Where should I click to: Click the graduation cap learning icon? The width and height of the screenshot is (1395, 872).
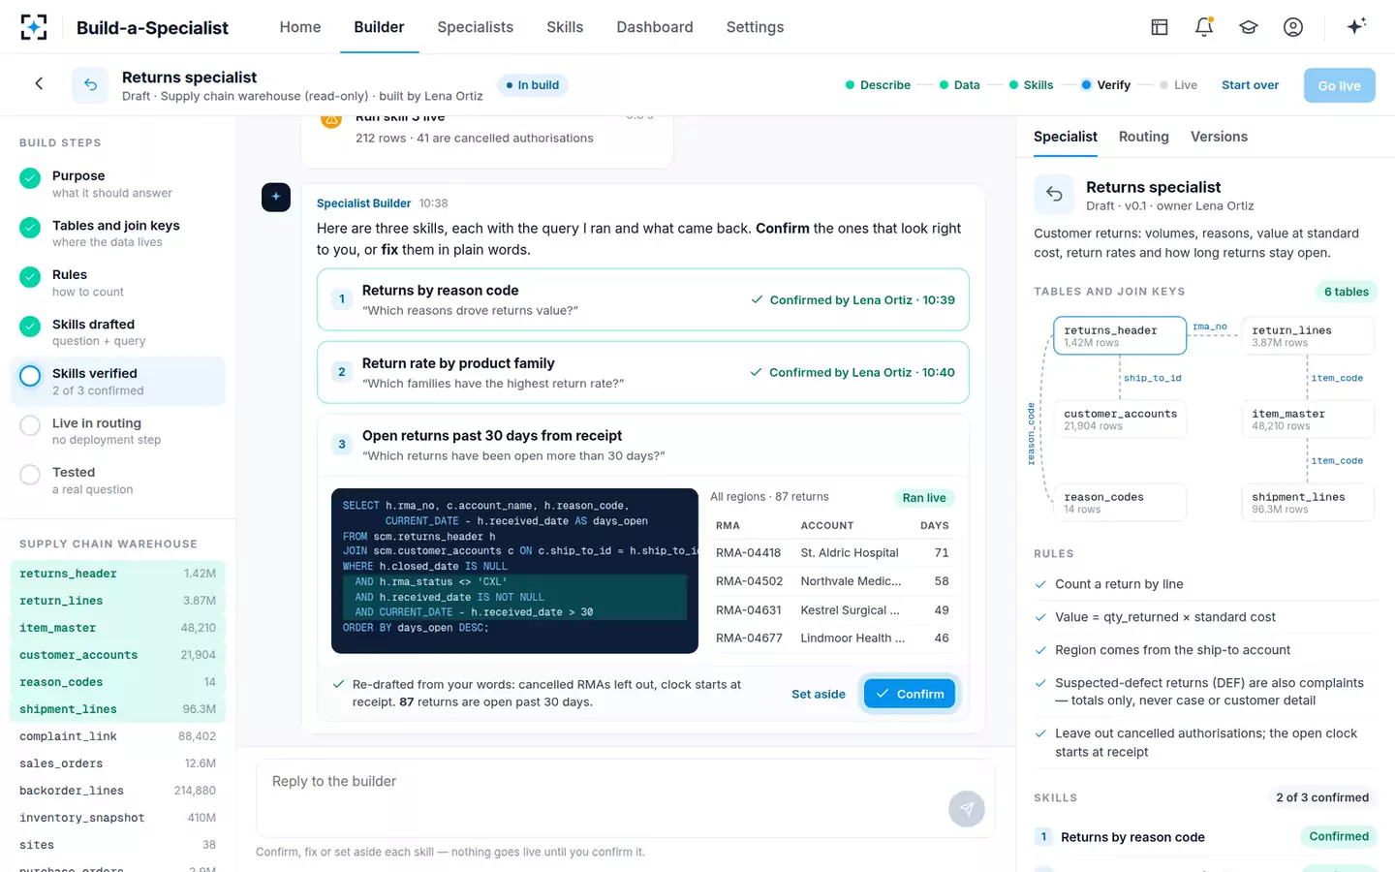[x=1249, y=27]
